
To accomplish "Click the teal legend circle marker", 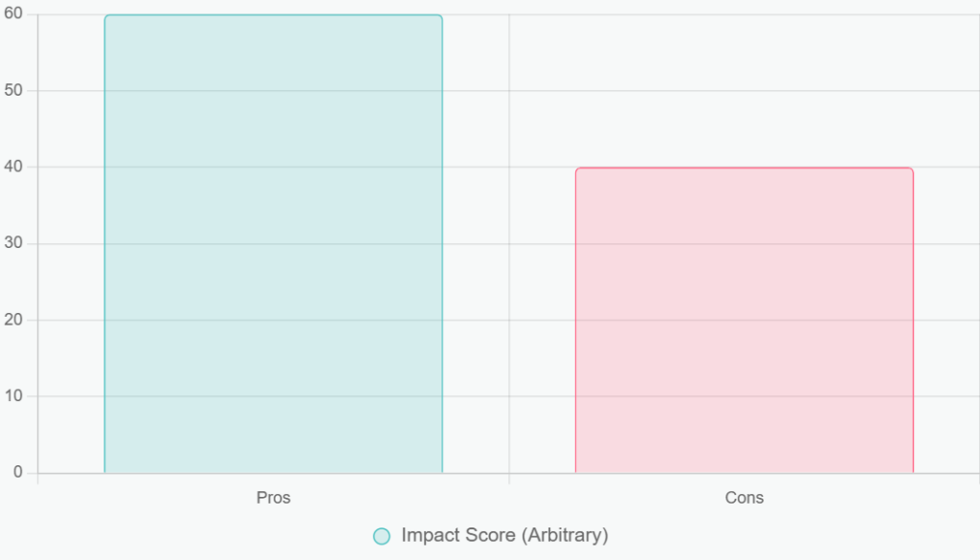I will pyautogui.click(x=382, y=536).
